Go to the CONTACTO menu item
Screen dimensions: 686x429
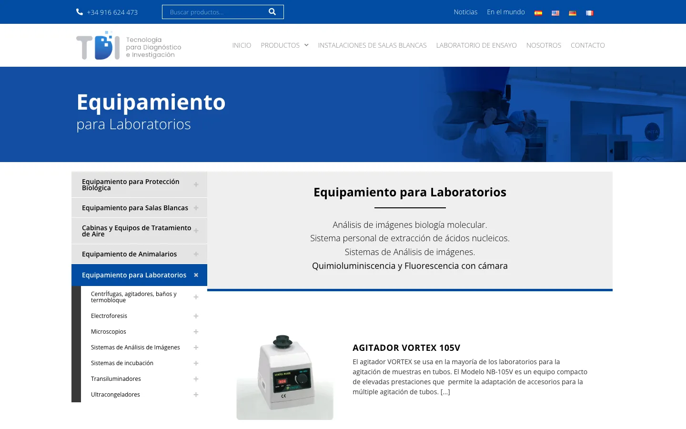[588, 45]
